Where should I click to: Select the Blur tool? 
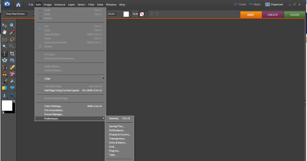pos(5,96)
